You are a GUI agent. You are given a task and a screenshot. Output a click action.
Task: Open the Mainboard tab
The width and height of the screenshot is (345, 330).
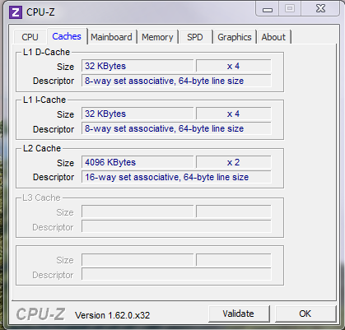click(111, 37)
